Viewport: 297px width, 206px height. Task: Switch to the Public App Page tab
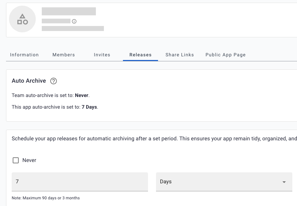tap(226, 55)
